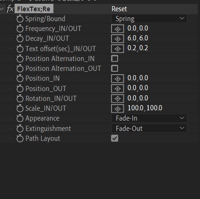200x199 pixels.
Task: Click the Decay_IN/OUT point picker crosshair
Action: click(118, 38)
